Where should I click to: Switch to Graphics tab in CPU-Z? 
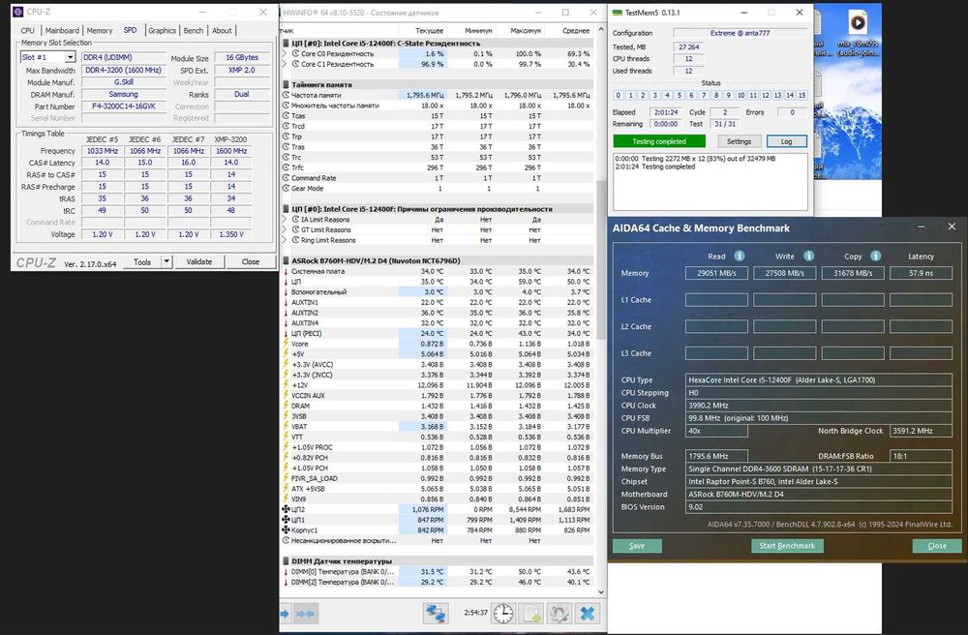pos(163,30)
